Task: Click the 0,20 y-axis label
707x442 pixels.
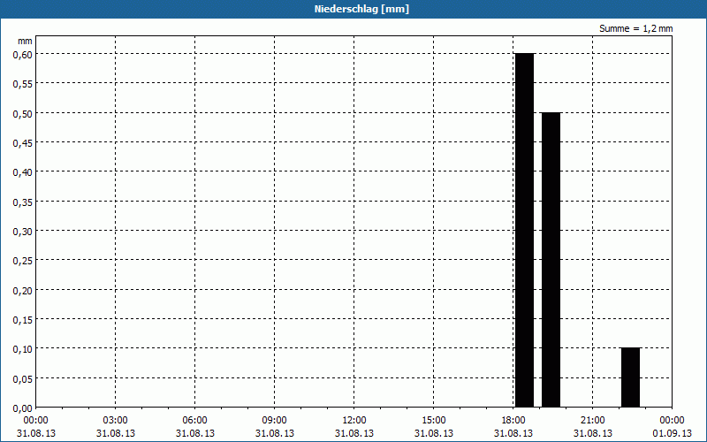Action: tap(23, 291)
